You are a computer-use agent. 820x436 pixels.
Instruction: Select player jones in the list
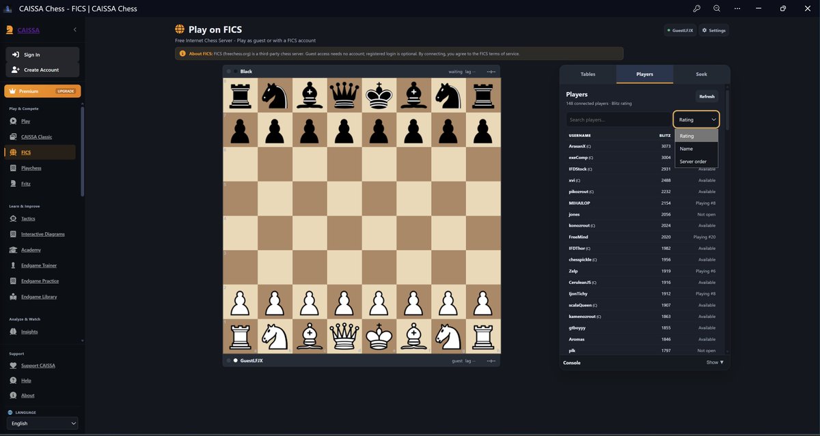coord(642,214)
